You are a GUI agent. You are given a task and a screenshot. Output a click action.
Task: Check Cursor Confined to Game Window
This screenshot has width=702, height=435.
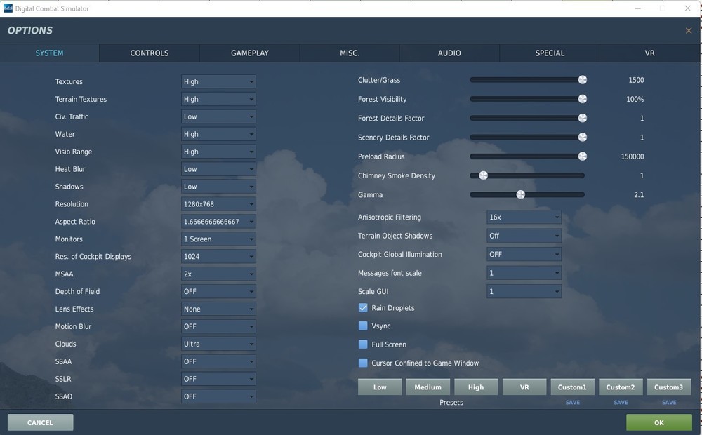pyautogui.click(x=363, y=363)
